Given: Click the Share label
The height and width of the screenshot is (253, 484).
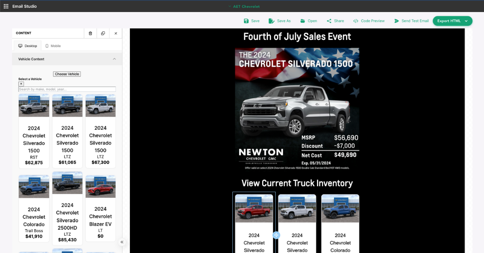Looking at the screenshot, I should click(x=339, y=21).
